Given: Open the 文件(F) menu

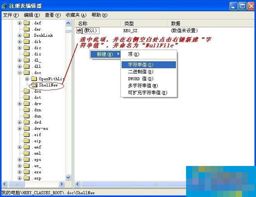Looking at the screenshot, I should tap(11, 15).
